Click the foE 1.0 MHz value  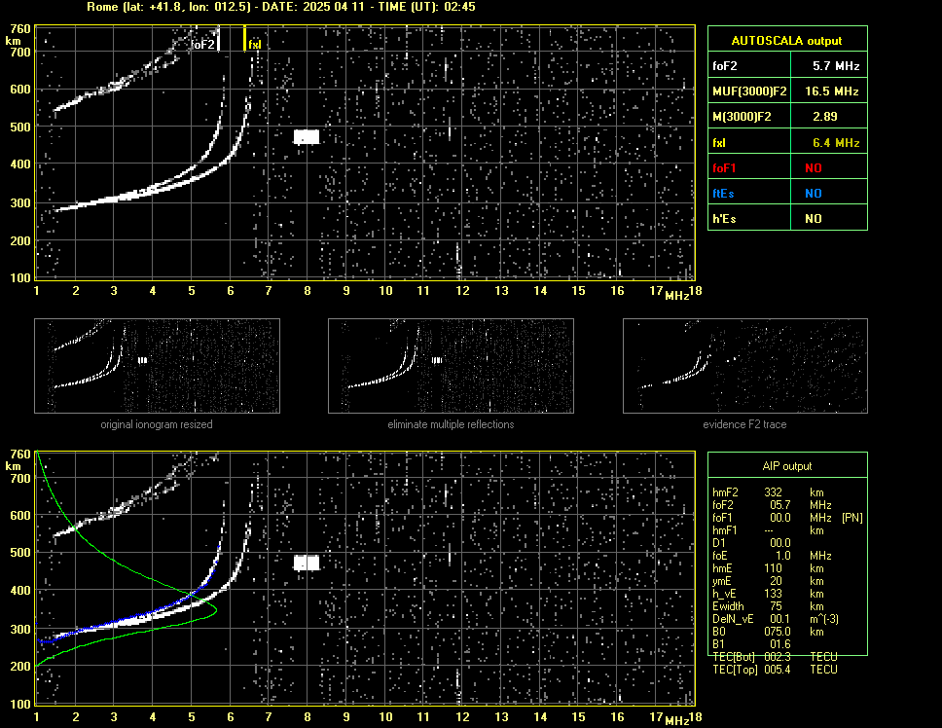click(x=782, y=556)
